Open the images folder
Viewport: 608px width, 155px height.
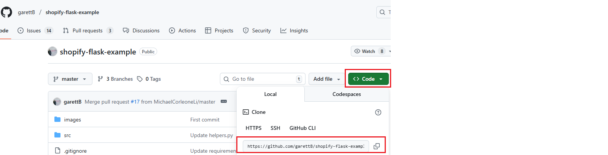pos(72,120)
